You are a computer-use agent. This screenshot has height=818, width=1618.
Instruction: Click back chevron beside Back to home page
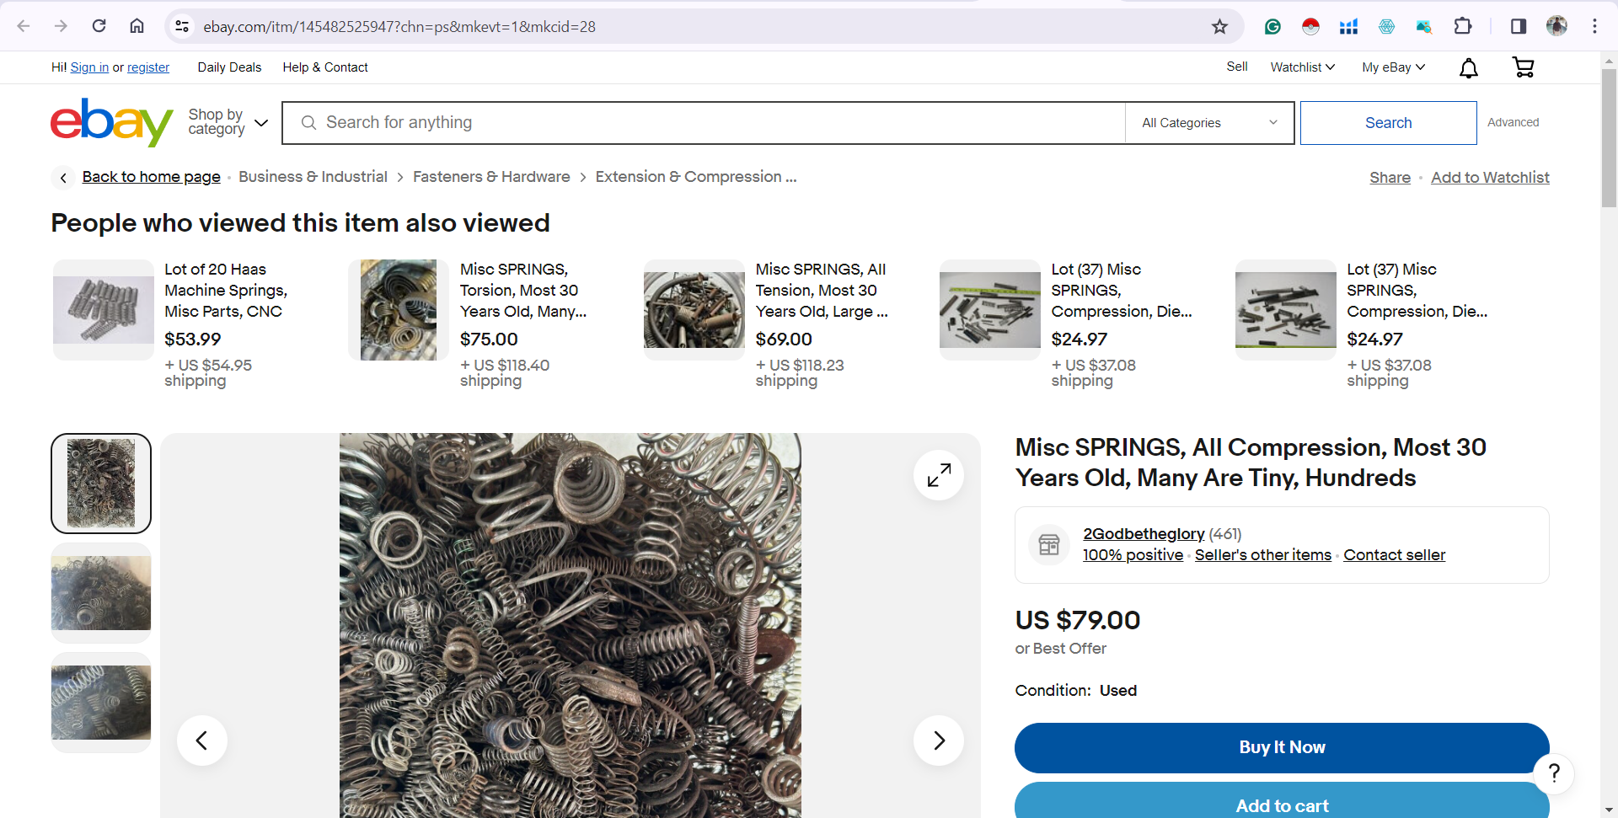click(x=63, y=178)
